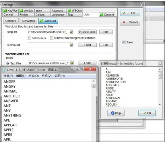Select the KeyWords sub-tab under Lists
This screenshot has width=165, height=142.
pyautogui.click(x=28, y=21)
